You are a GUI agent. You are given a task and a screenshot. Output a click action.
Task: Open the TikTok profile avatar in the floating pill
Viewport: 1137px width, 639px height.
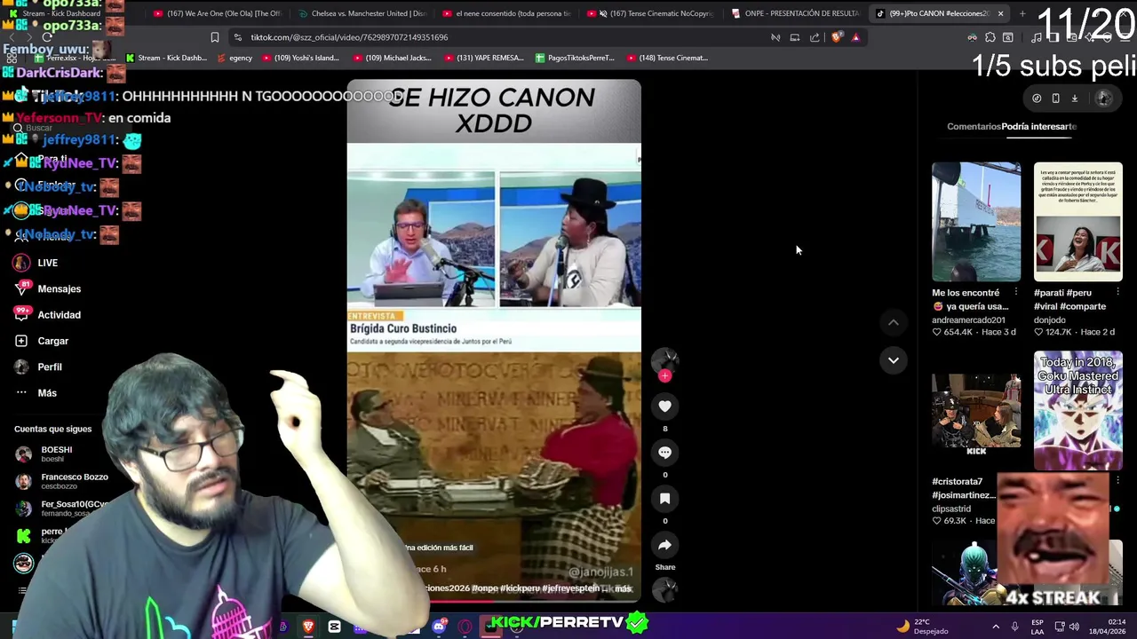coord(1104,99)
